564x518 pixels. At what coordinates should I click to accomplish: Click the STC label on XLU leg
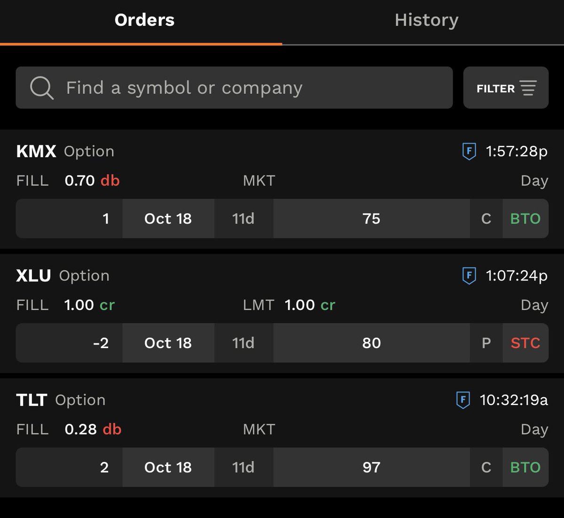click(x=525, y=343)
